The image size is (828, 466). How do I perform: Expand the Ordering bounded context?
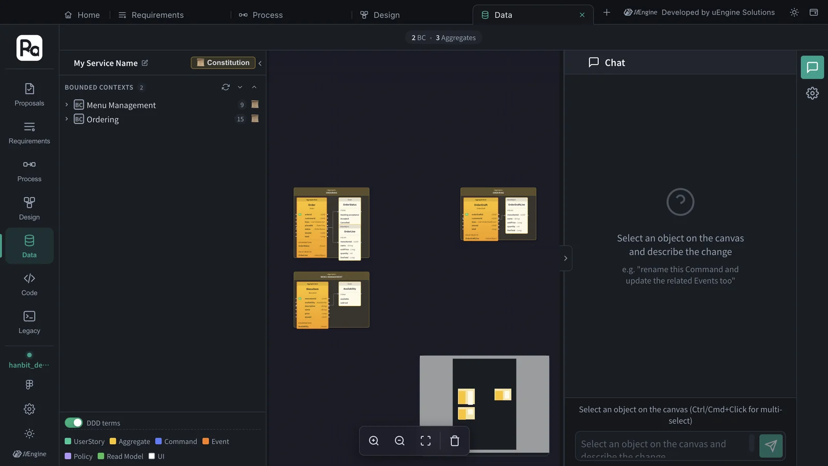click(67, 119)
